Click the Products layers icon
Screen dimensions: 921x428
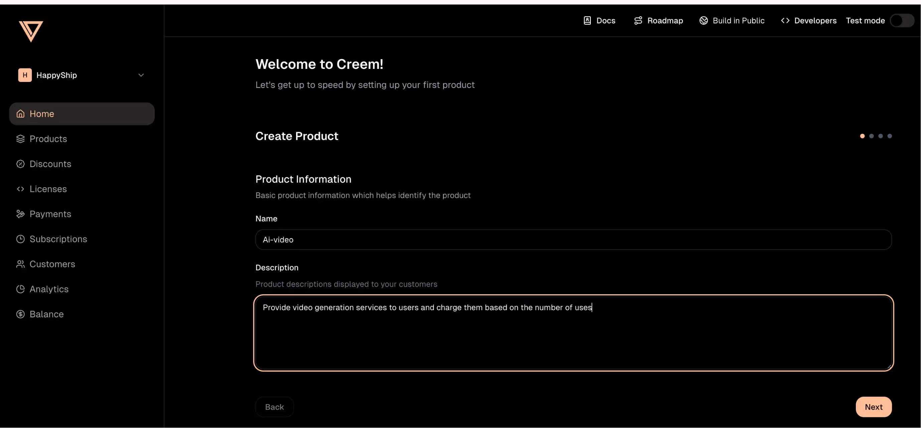[20, 139]
